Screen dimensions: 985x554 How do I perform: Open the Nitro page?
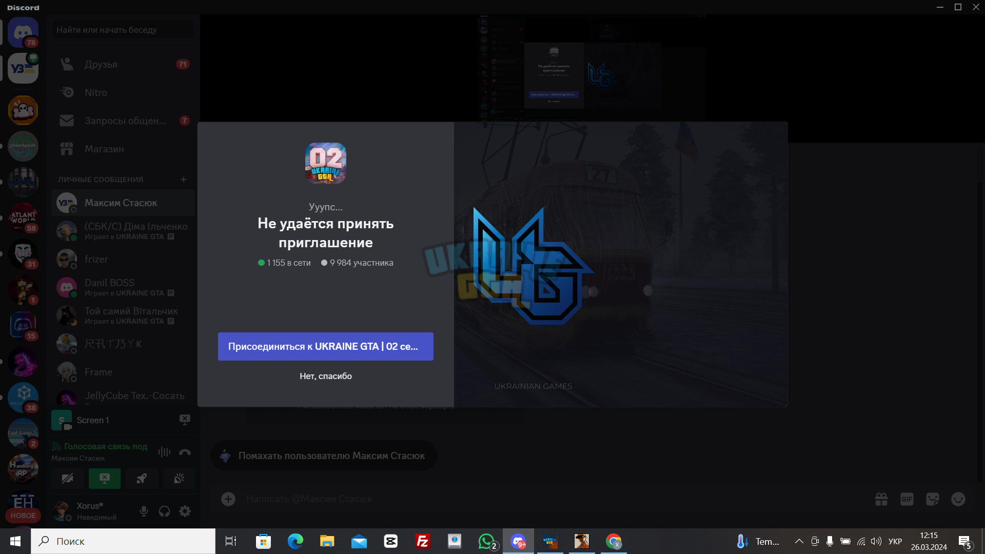point(123,92)
